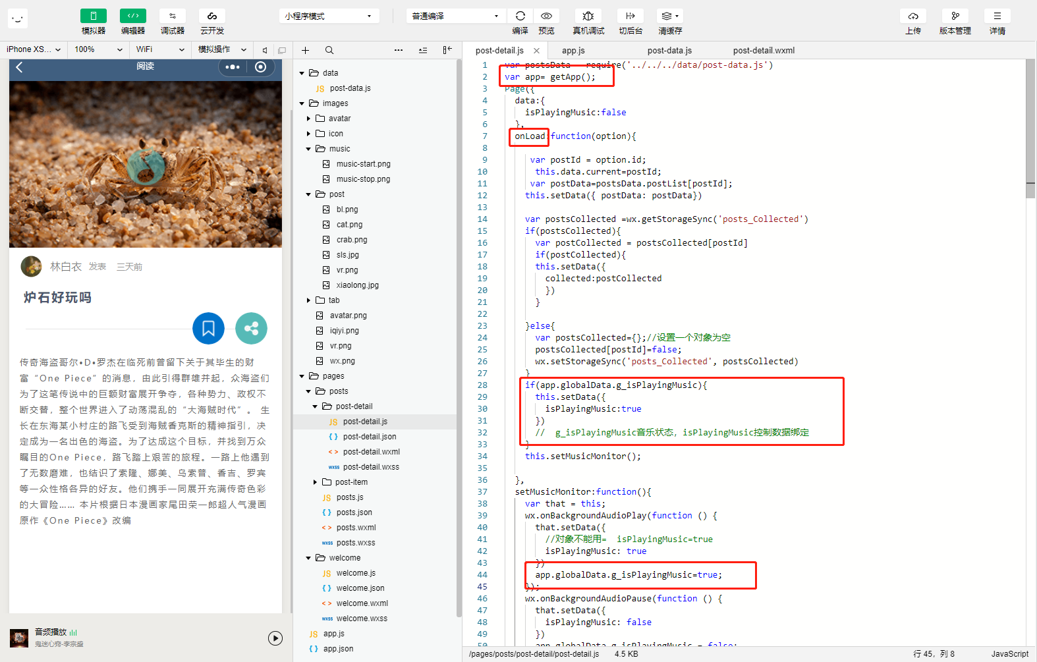
Task: Open welcome.js in file tree
Action: (x=356, y=573)
